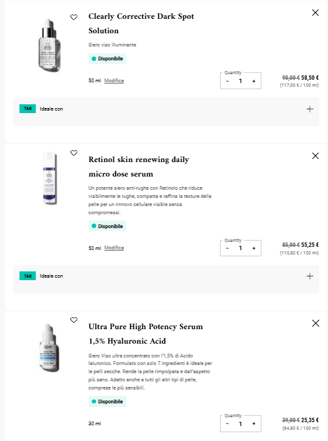Increase Retinol serum quantity with plus
Screen dimensions: 328x441
pyautogui.click(x=254, y=248)
